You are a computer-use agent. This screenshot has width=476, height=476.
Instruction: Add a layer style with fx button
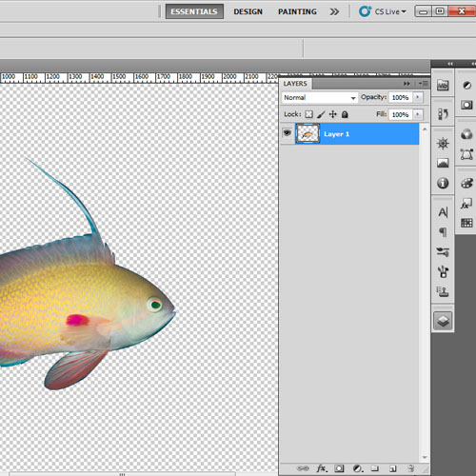(x=321, y=468)
